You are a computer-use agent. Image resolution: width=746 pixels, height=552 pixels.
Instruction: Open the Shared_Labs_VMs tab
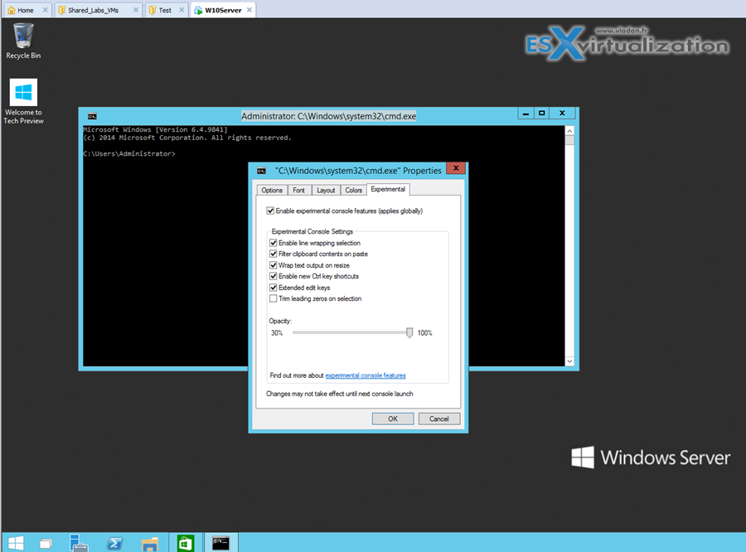pyautogui.click(x=93, y=10)
